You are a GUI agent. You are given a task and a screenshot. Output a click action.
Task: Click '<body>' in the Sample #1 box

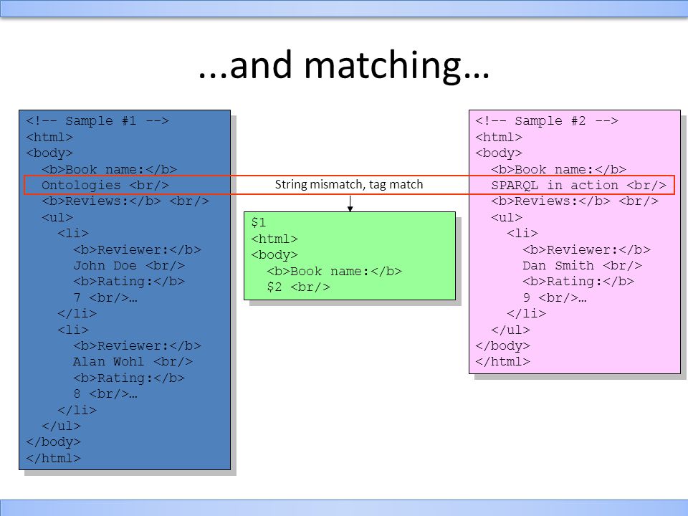click(49, 153)
